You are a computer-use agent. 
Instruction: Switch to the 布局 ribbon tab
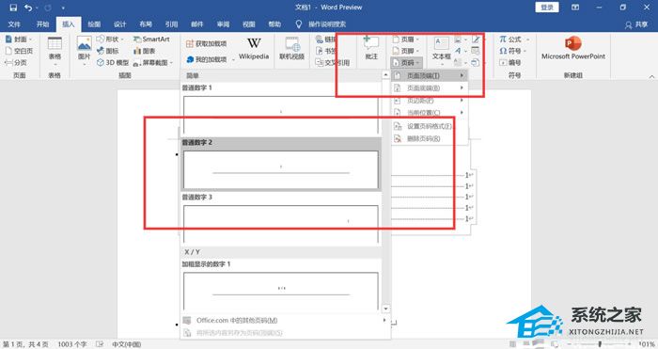[x=146, y=24]
